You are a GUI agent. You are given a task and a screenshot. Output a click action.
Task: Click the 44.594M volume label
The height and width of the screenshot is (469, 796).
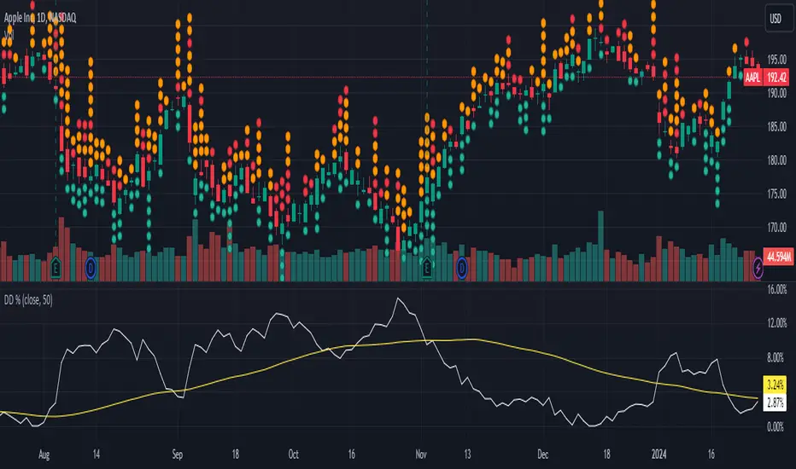(778, 257)
